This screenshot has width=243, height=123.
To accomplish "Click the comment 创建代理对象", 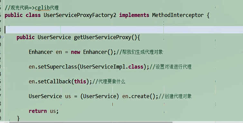I will point(178,96).
